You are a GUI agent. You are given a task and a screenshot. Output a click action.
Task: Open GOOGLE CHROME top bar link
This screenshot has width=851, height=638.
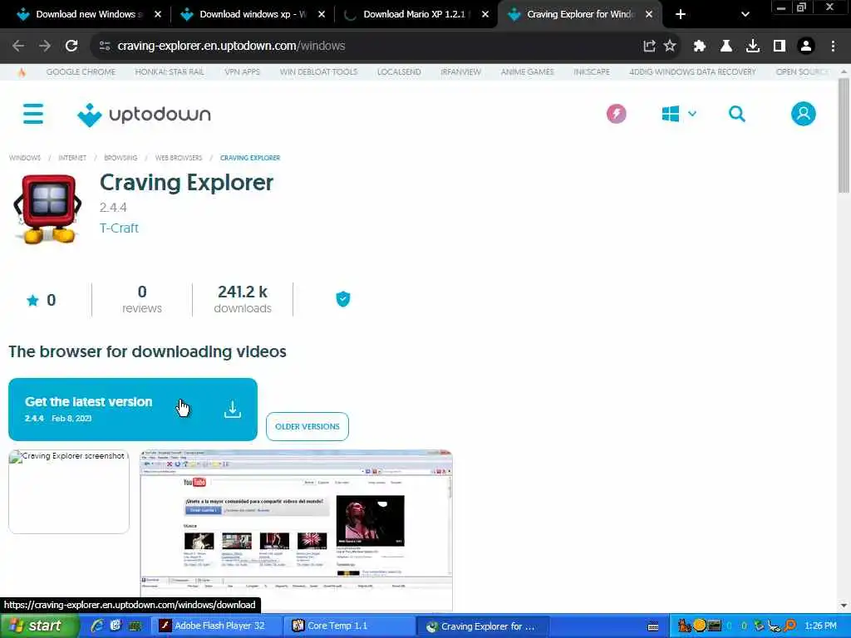click(81, 72)
